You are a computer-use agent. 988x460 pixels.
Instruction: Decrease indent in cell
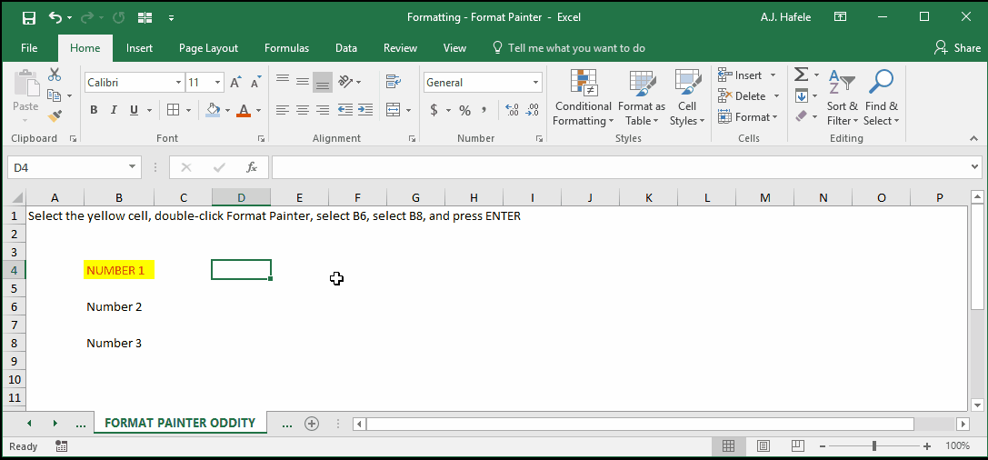344,110
